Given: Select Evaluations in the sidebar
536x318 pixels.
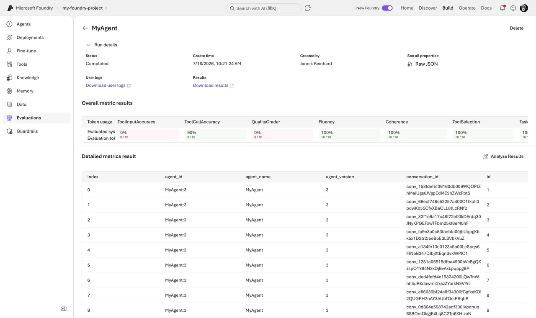Looking at the screenshot, I should [37, 118].
